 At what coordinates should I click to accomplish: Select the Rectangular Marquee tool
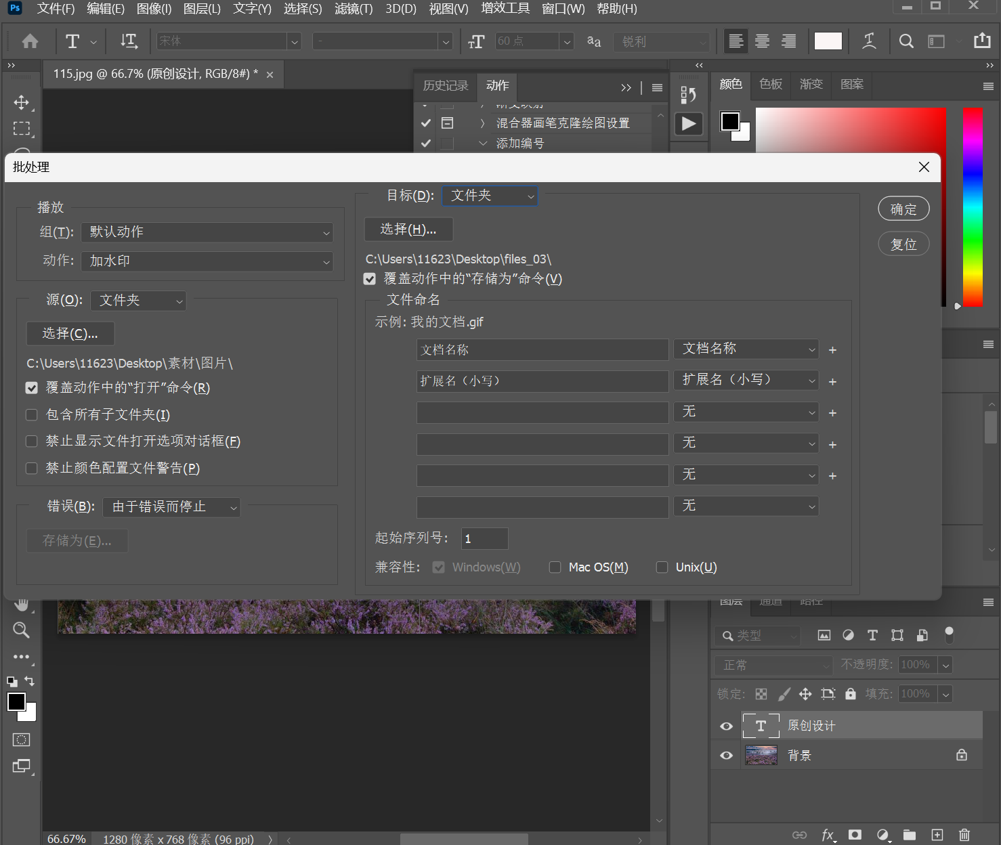[22, 129]
